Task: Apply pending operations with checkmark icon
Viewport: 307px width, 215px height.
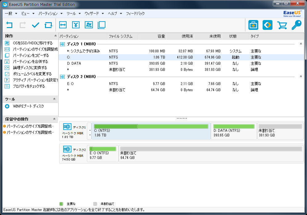Action: click(35, 25)
